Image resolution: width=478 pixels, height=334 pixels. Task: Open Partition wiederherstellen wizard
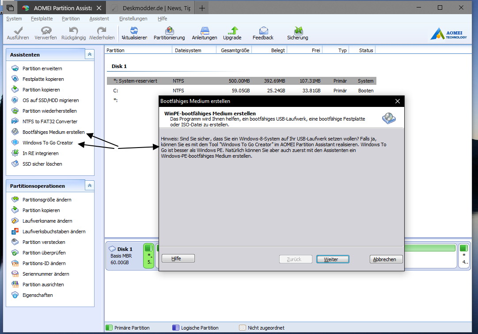point(49,111)
